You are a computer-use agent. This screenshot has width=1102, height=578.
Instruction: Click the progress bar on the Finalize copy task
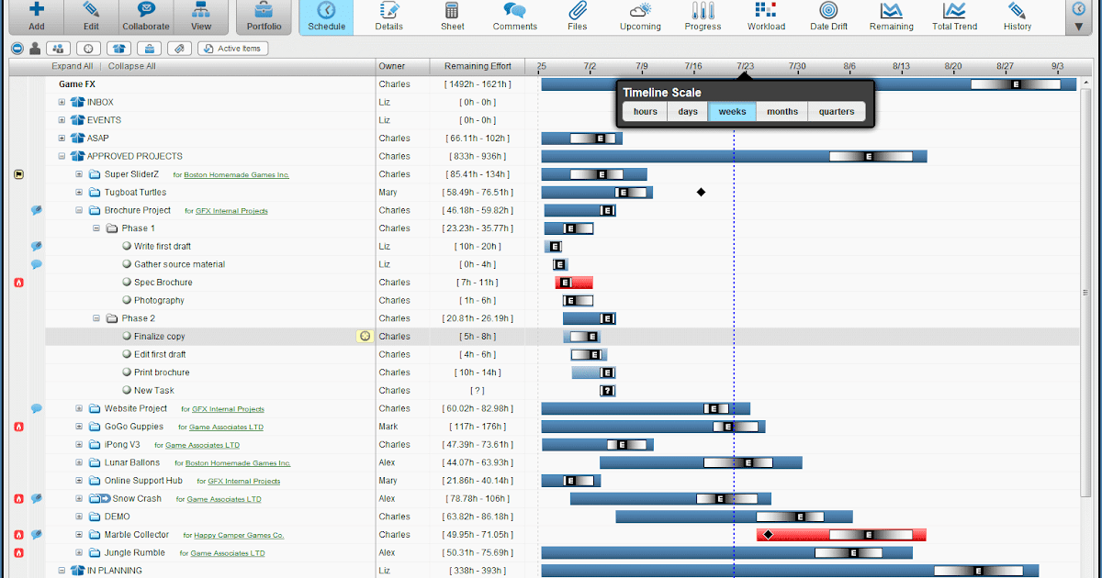(581, 336)
